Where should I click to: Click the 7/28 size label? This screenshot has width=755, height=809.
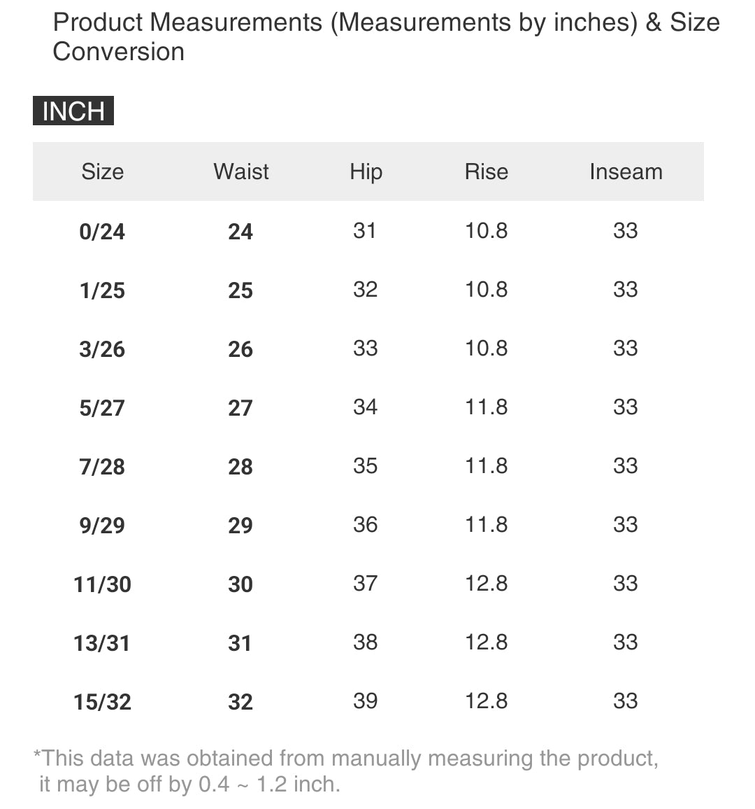pos(102,467)
